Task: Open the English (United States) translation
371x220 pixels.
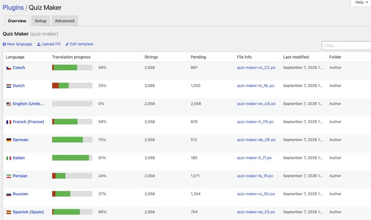Action: coord(28,104)
